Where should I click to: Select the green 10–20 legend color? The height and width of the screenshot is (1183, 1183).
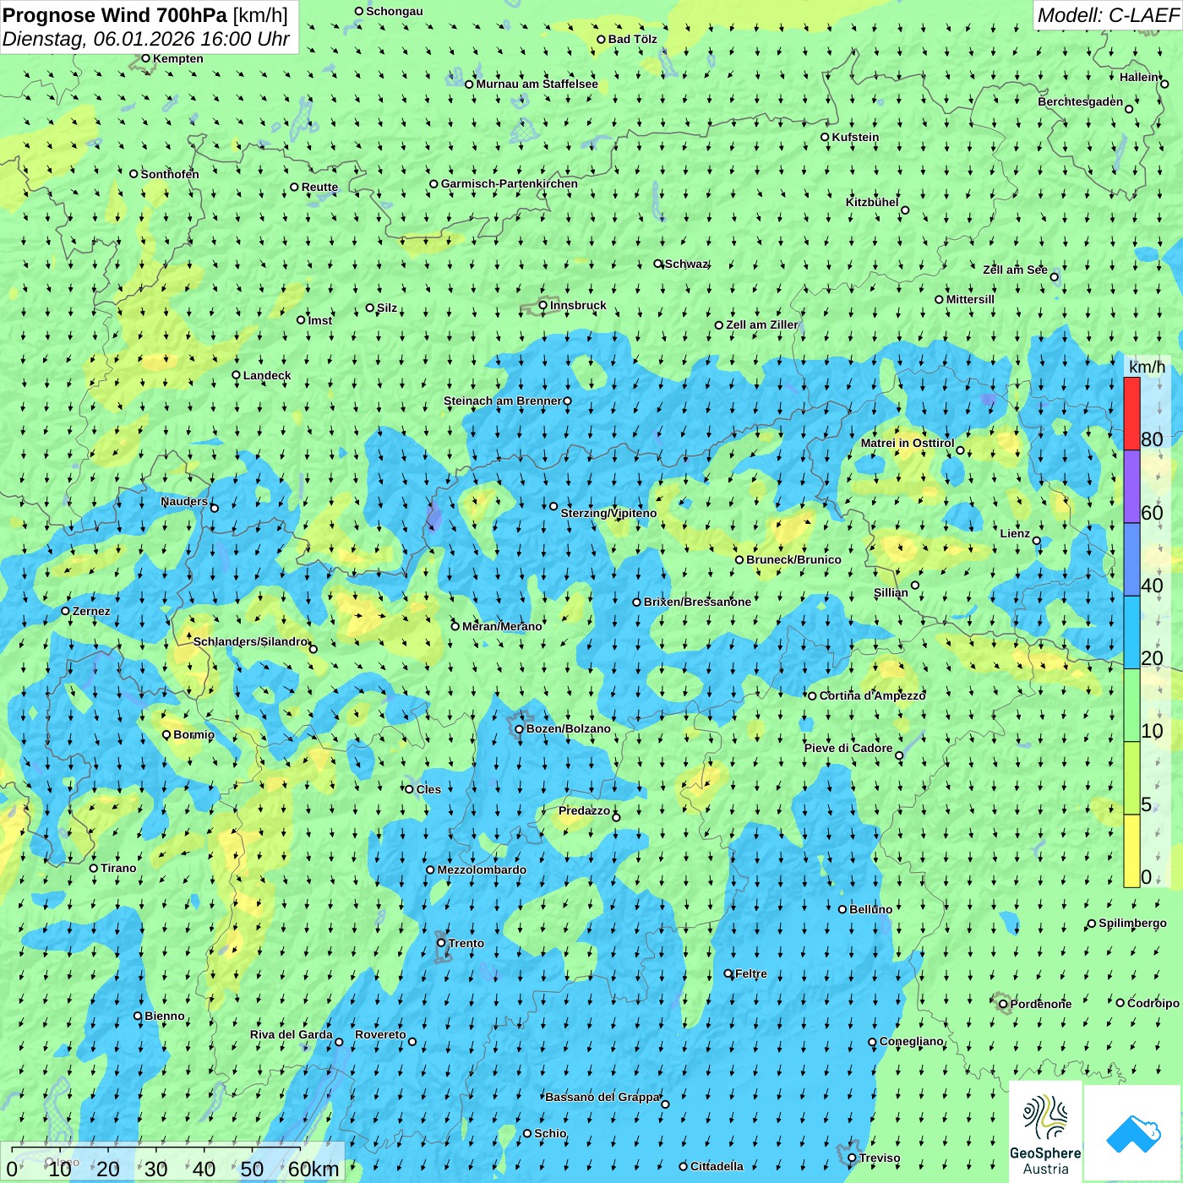[1131, 706]
